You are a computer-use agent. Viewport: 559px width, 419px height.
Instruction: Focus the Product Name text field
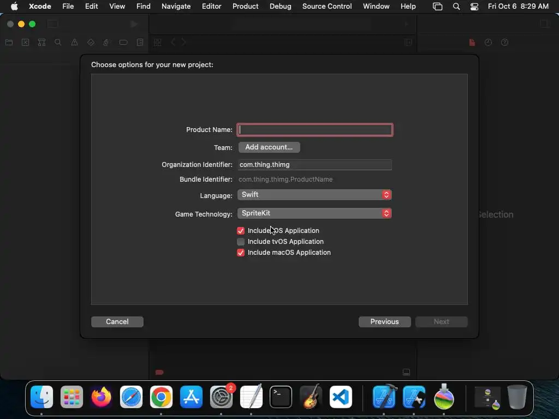coord(315,130)
